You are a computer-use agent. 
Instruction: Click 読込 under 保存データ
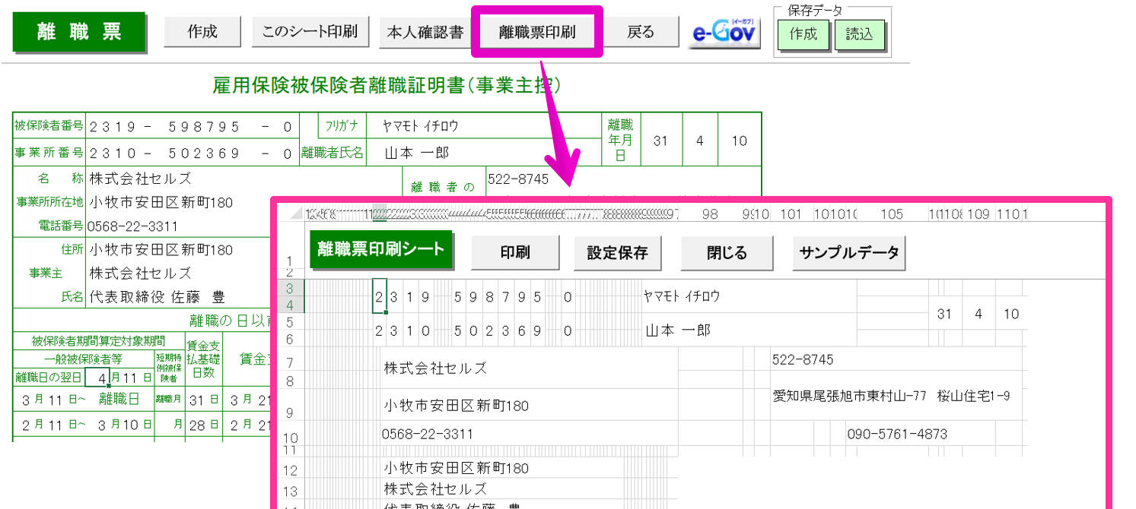tap(860, 34)
